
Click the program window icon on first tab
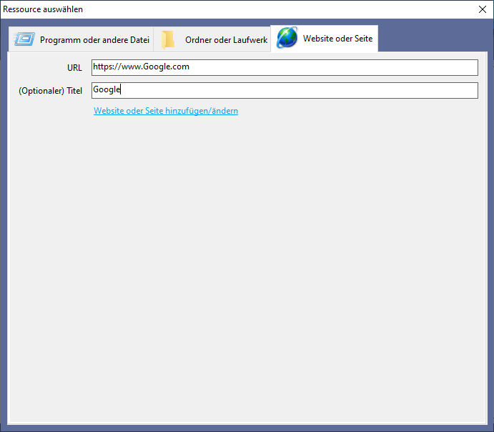[24, 39]
